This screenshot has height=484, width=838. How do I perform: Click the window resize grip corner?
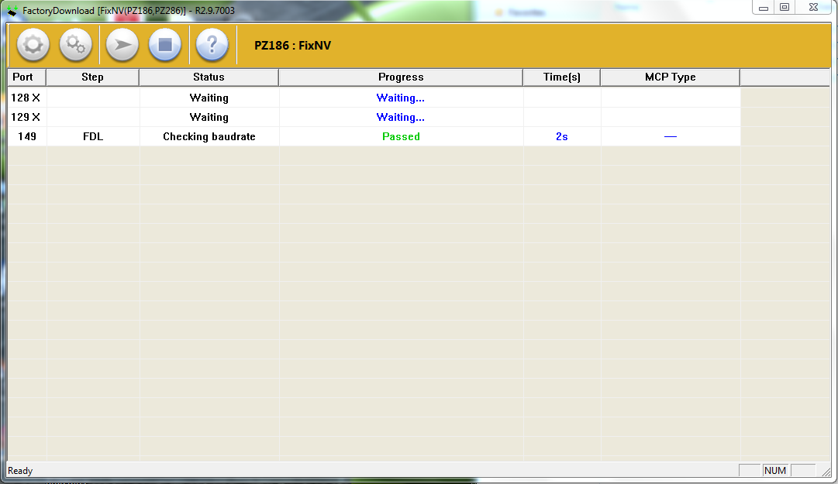[826, 472]
